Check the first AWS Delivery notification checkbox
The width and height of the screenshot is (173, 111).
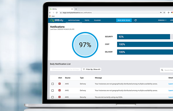[x=52, y=84]
